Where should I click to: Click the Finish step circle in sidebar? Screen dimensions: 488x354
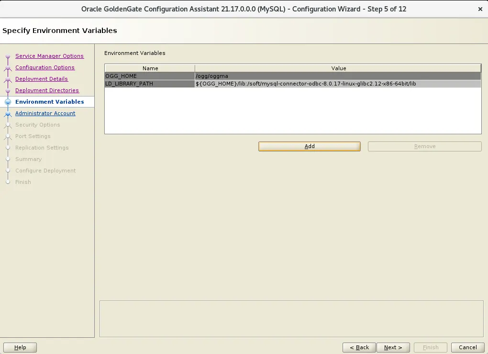point(8,182)
